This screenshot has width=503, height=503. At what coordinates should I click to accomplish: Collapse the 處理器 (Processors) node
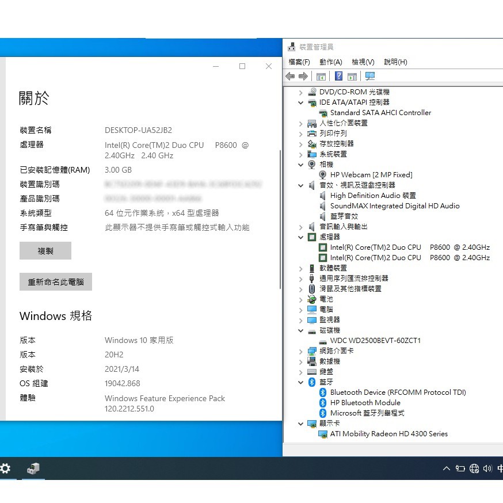(300, 237)
